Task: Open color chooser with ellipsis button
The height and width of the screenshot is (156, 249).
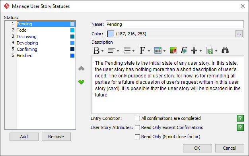Action: (x=239, y=34)
